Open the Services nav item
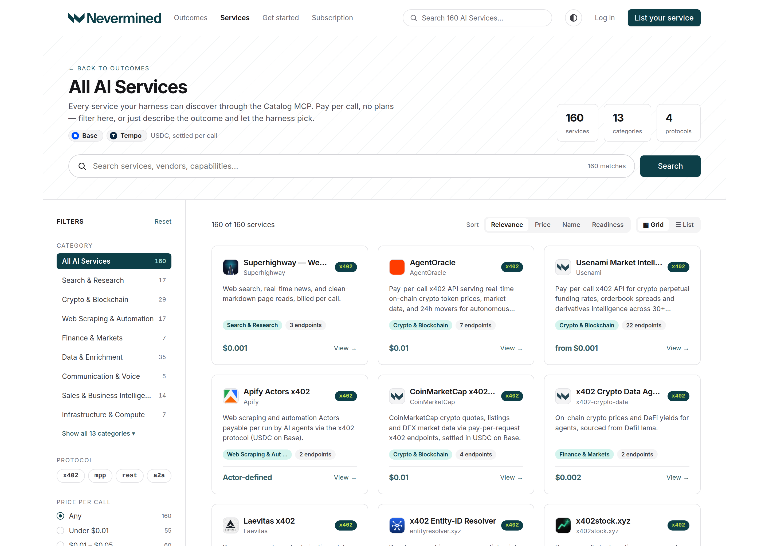This screenshot has height=546, width=769. pyautogui.click(x=235, y=18)
